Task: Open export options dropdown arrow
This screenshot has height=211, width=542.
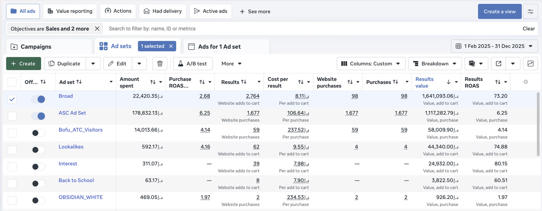Action: [513, 64]
